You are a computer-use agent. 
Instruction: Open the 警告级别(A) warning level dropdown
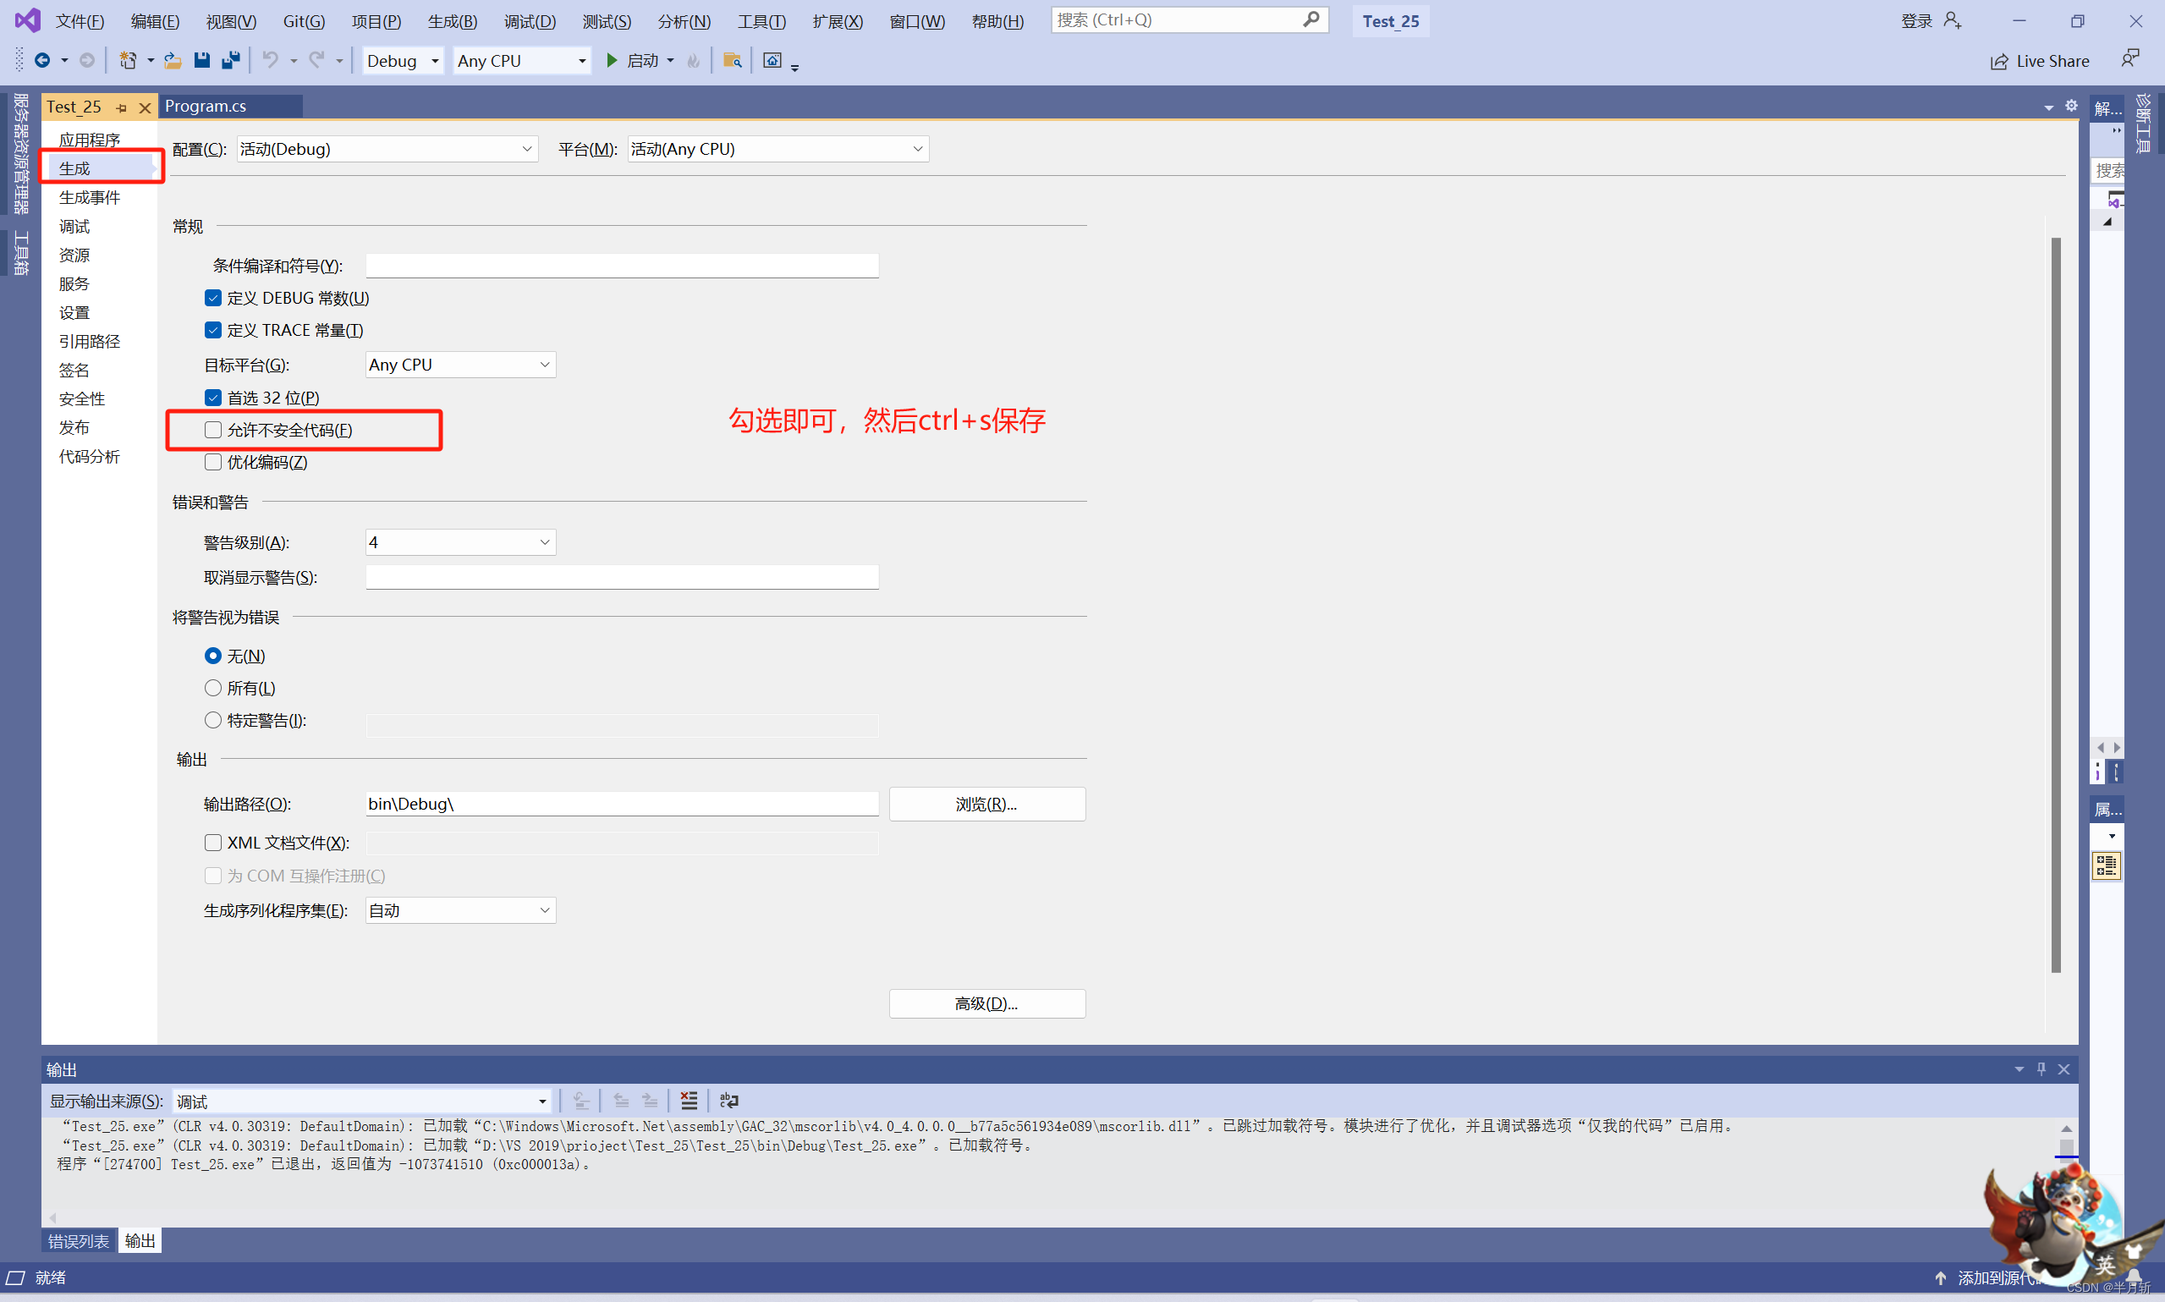coord(460,542)
